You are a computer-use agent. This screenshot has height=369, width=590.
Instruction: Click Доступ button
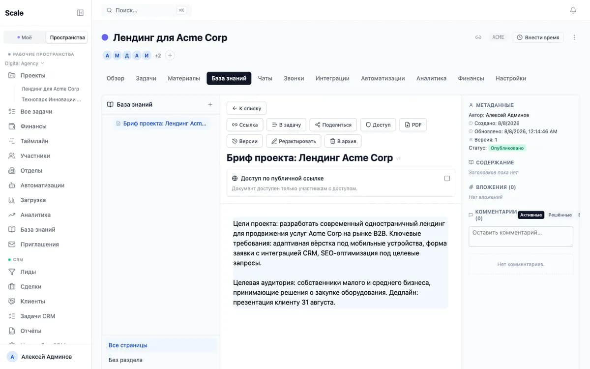coord(378,124)
